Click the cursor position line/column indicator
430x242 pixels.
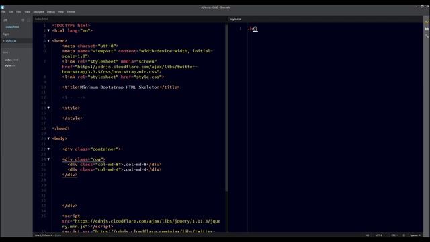click(43, 235)
